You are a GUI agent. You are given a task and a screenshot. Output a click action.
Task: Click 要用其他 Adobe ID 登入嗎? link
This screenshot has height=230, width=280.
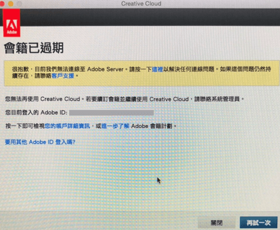pyautogui.click(x=40, y=142)
